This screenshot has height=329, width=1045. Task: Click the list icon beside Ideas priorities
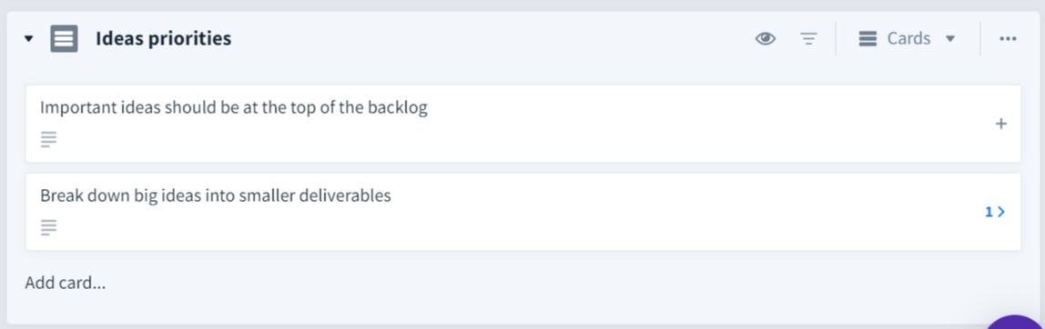(x=64, y=39)
